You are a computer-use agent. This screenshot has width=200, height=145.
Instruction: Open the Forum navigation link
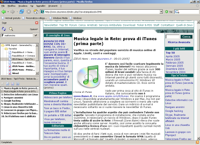coord(73,25)
